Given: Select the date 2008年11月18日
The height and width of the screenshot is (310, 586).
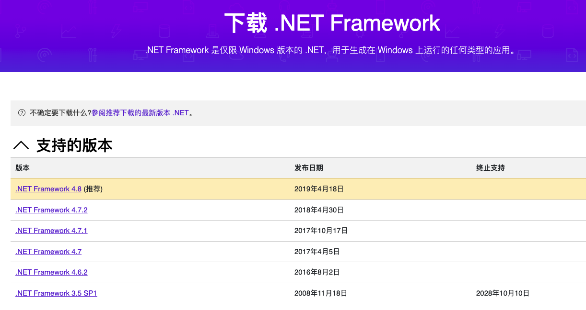Looking at the screenshot, I should click(321, 293).
